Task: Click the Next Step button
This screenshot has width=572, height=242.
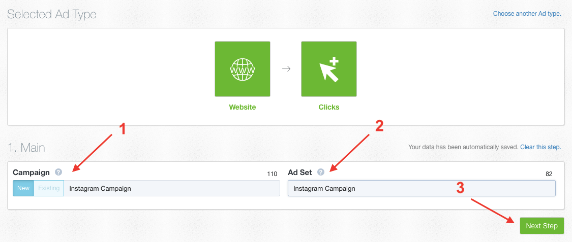Action: [541, 226]
